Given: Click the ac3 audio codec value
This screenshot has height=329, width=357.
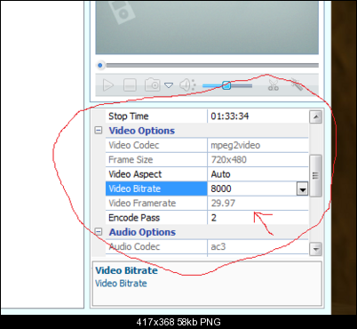Looking at the screenshot, I should [x=218, y=246].
